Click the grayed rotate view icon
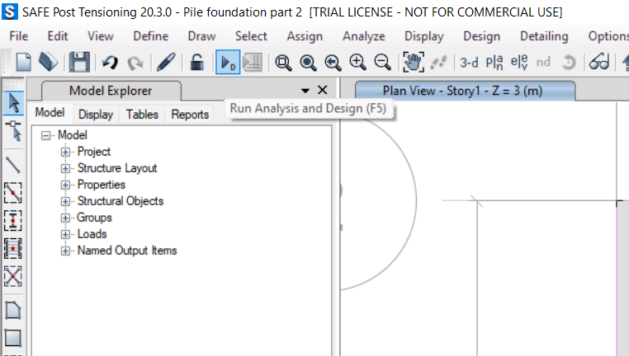This screenshot has height=356, width=629. point(569,63)
